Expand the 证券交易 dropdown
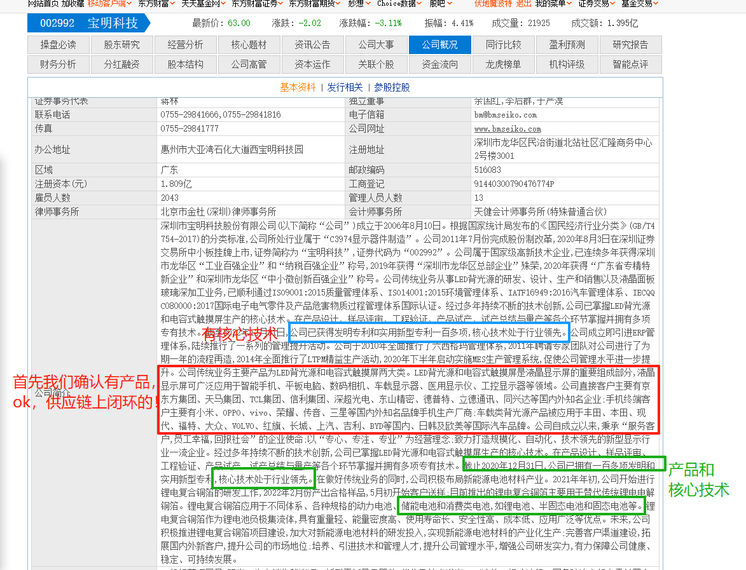Viewport: 746px width, 570px height. coord(597,4)
